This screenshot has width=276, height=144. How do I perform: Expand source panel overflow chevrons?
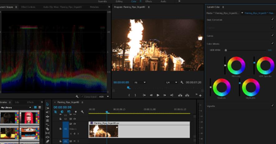(109, 7)
